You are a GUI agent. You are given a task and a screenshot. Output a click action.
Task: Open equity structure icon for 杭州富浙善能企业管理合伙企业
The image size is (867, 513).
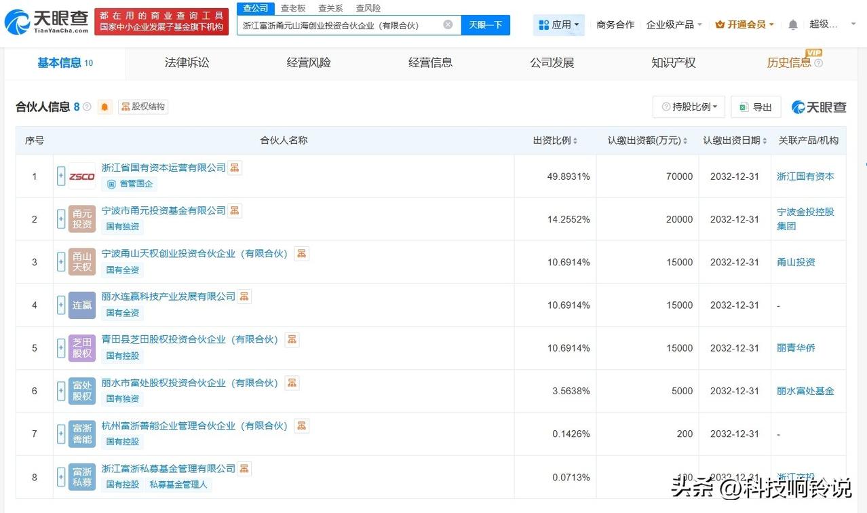302,425
